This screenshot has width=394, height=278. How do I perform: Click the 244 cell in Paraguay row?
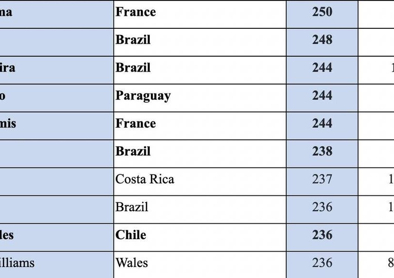[322, 96]
